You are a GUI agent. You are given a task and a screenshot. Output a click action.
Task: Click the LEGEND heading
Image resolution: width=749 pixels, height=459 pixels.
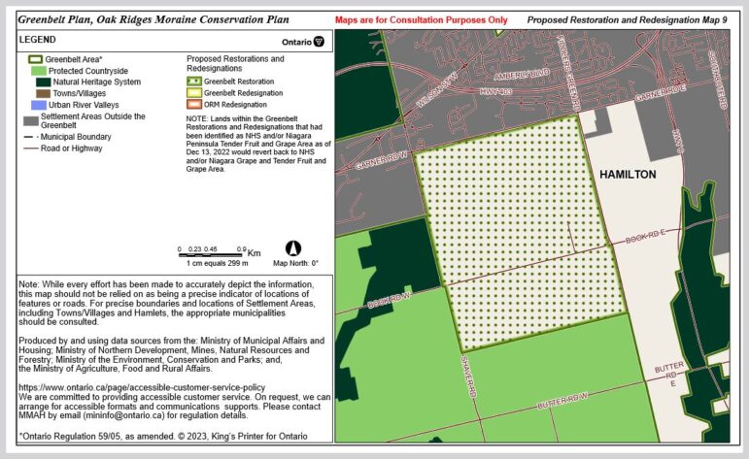[37, 40]
